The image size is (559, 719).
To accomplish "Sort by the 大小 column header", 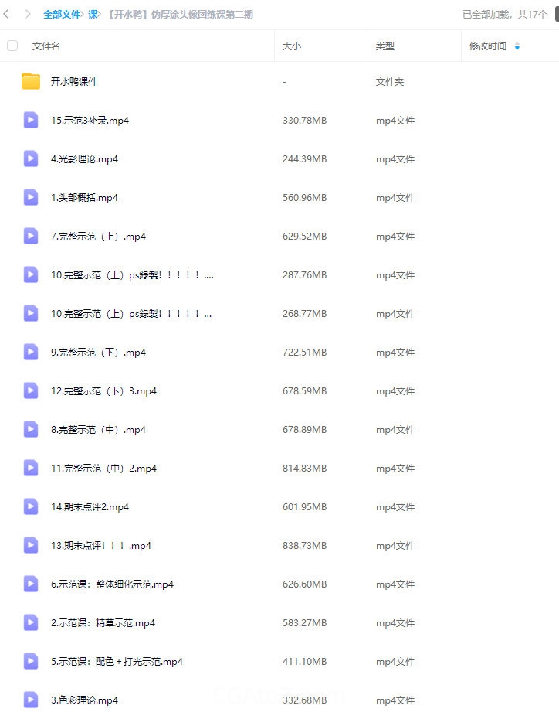I will pyautogui.click(x=292, y=46).
